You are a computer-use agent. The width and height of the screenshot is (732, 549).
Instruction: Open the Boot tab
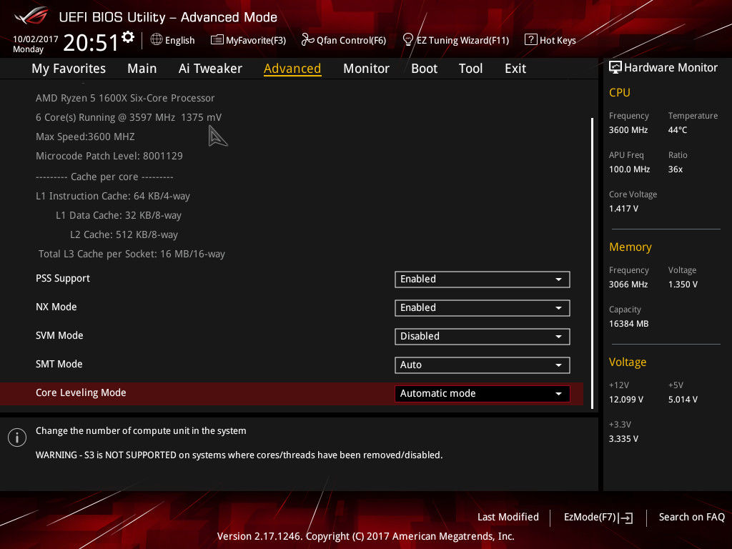click(424, 69)
